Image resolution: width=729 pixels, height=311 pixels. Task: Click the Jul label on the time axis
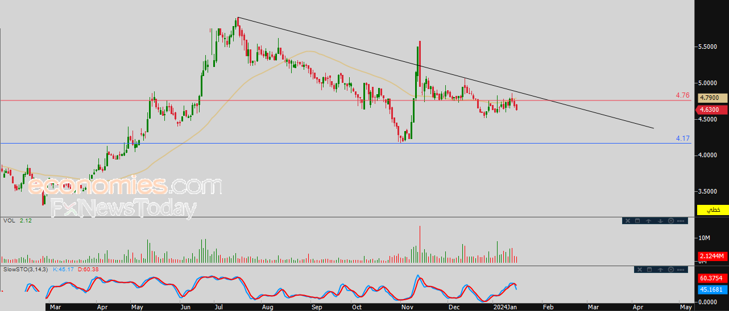click(219, 307)
